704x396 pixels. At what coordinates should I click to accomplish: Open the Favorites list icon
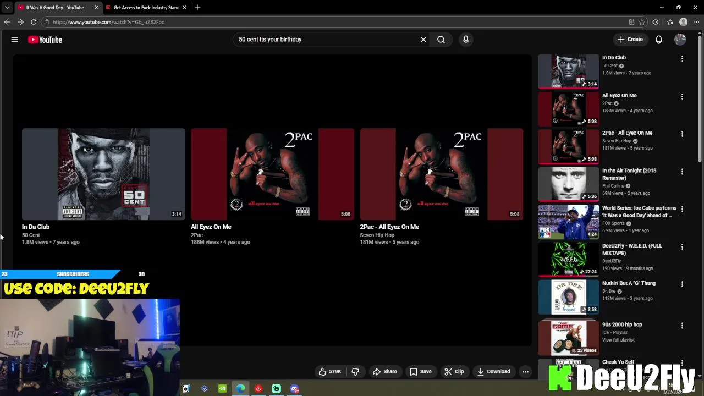[x=670, y=22]
